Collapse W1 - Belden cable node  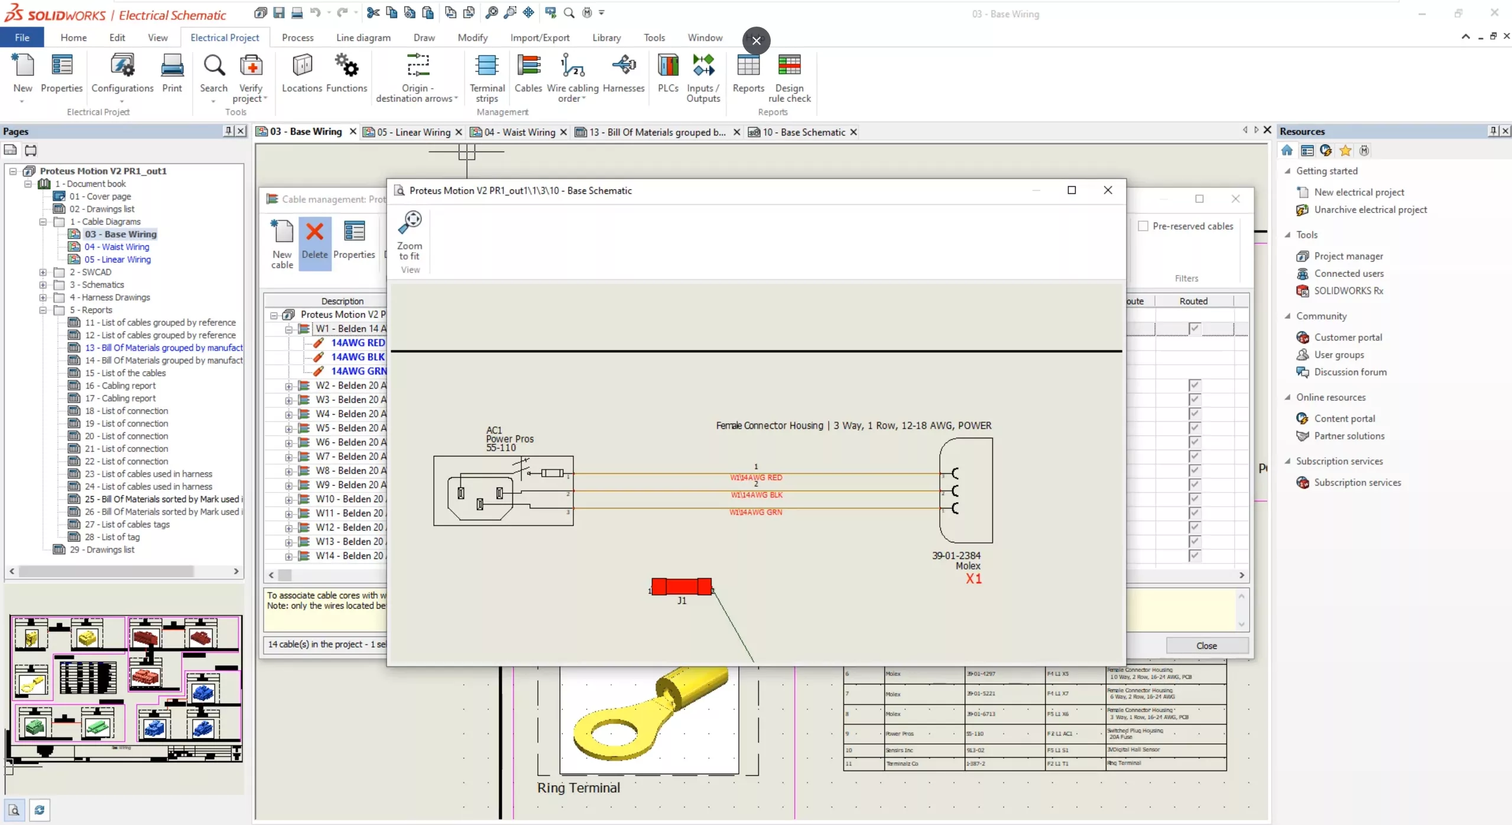coord(289,329)
